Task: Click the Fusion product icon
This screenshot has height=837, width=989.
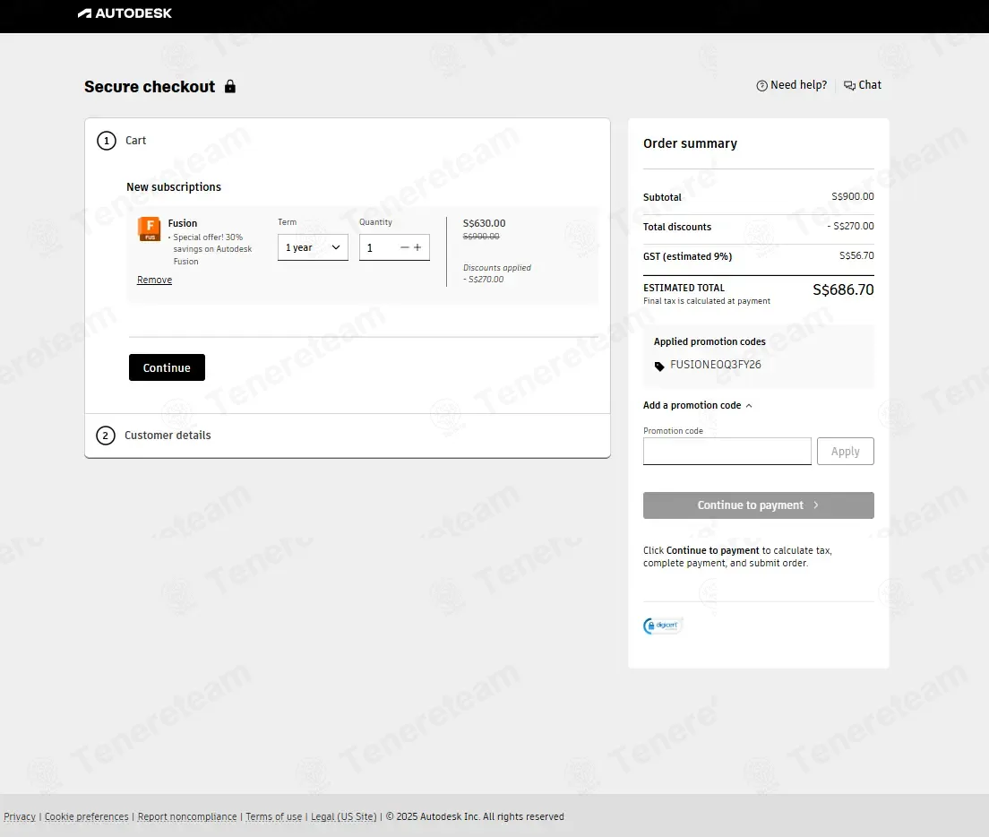Action: [x=149, y=229]
